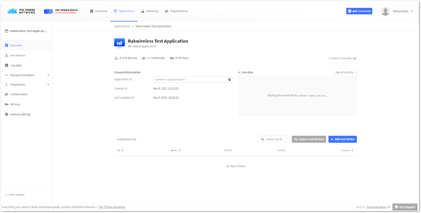Click the JoinEUI column header
Image resolution: width=421 pixels, height=213 pixels.
coord(281,150)
